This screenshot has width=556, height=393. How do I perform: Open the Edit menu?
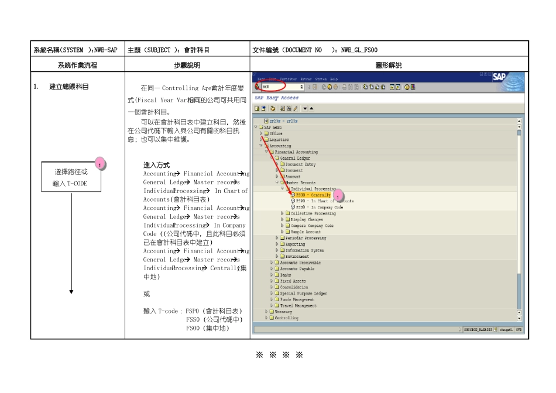pyautogui.click(x=272, y=79)
